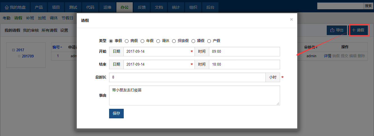The width and height of the screenshot is (374, 136).
Task: Click the end time field 18:00
Action: click(244, 64)
